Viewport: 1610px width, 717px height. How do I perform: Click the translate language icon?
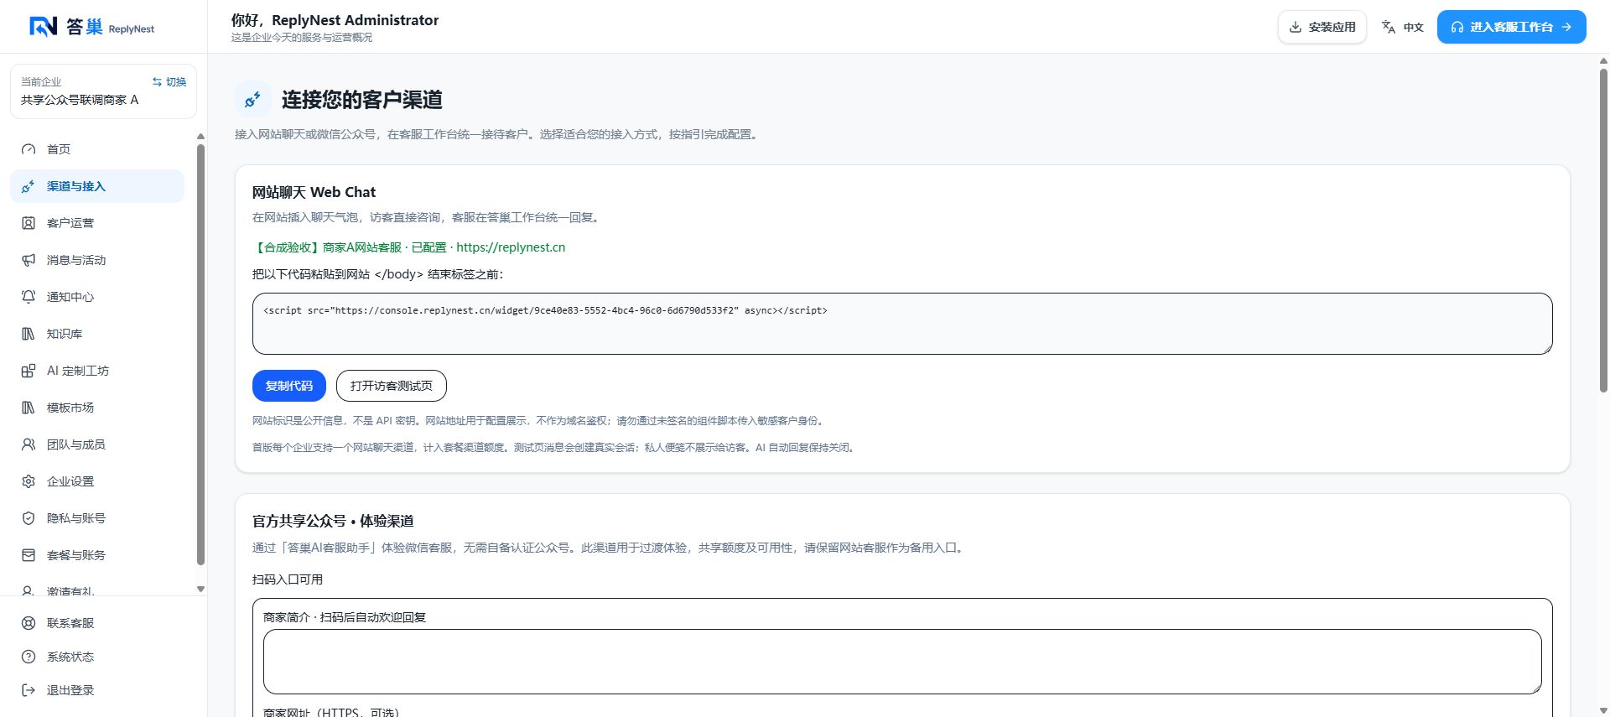(1389, 27)
